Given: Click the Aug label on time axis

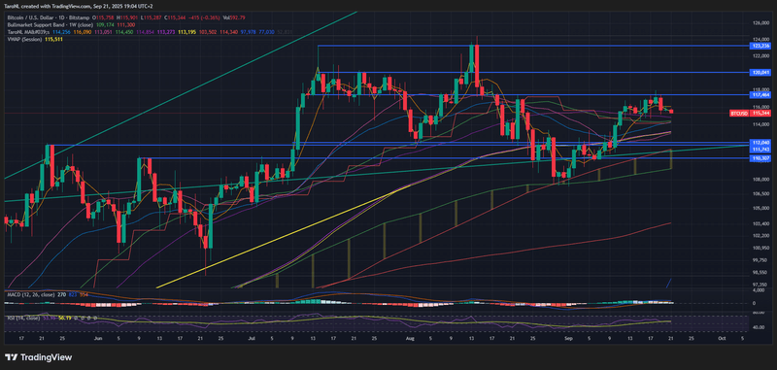Looking at the screenshot, I should coord(409,337).
